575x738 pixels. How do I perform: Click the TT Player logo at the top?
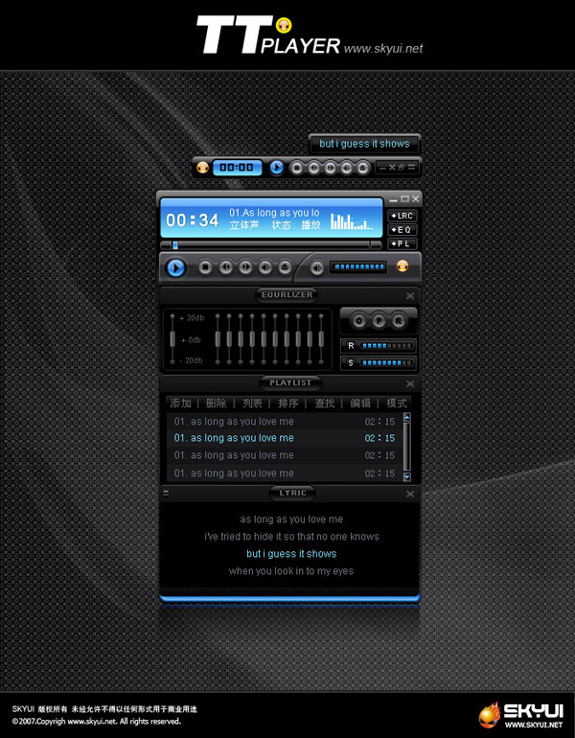268,35
